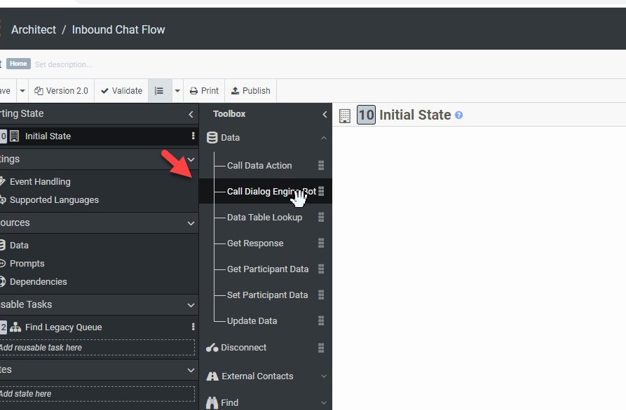Click the External Contacts building icon

coord(212,376)
